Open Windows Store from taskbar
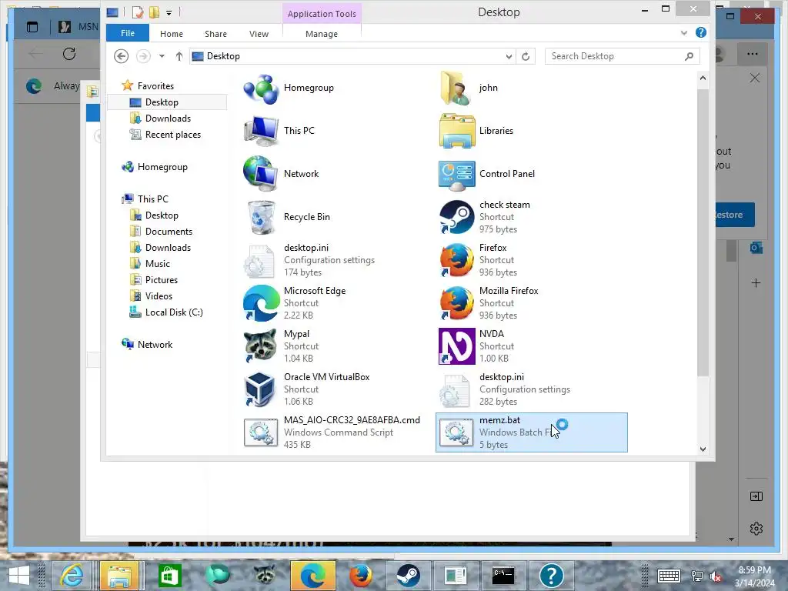 point(169,576)
